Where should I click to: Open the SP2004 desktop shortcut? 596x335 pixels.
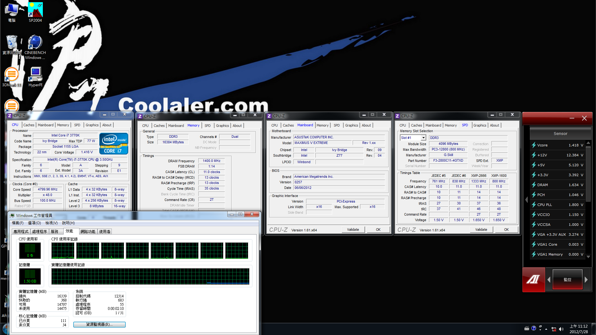(35, 12)
